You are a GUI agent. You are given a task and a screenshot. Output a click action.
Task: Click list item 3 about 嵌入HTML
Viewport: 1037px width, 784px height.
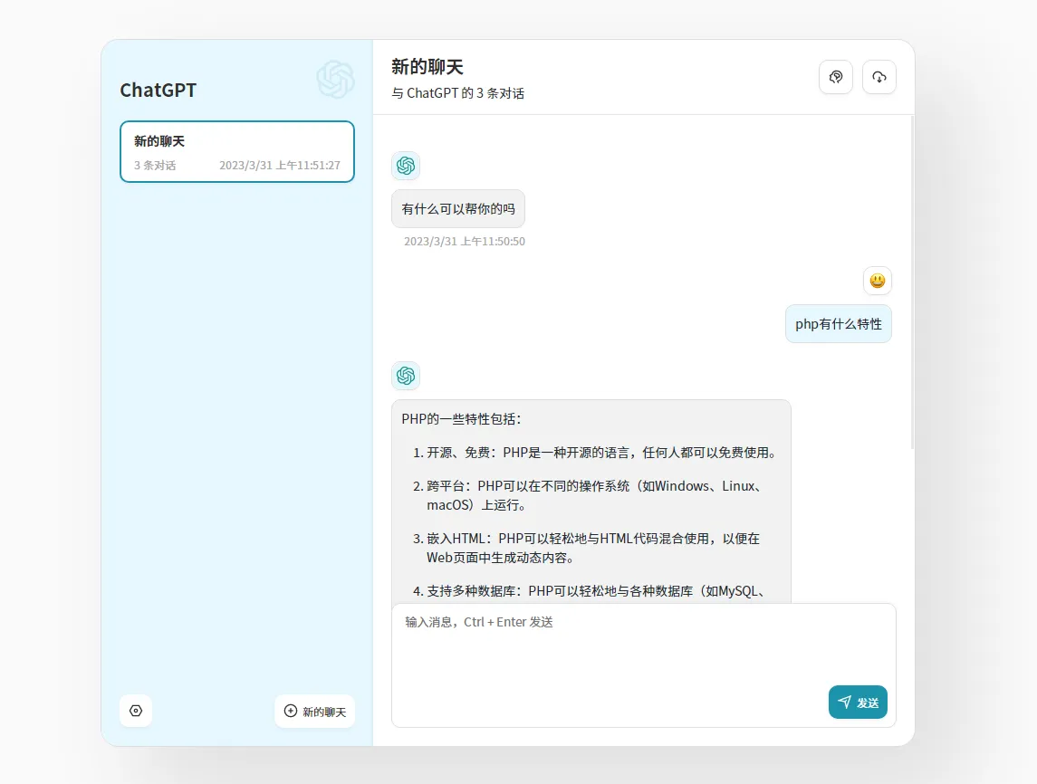(587, 548)
